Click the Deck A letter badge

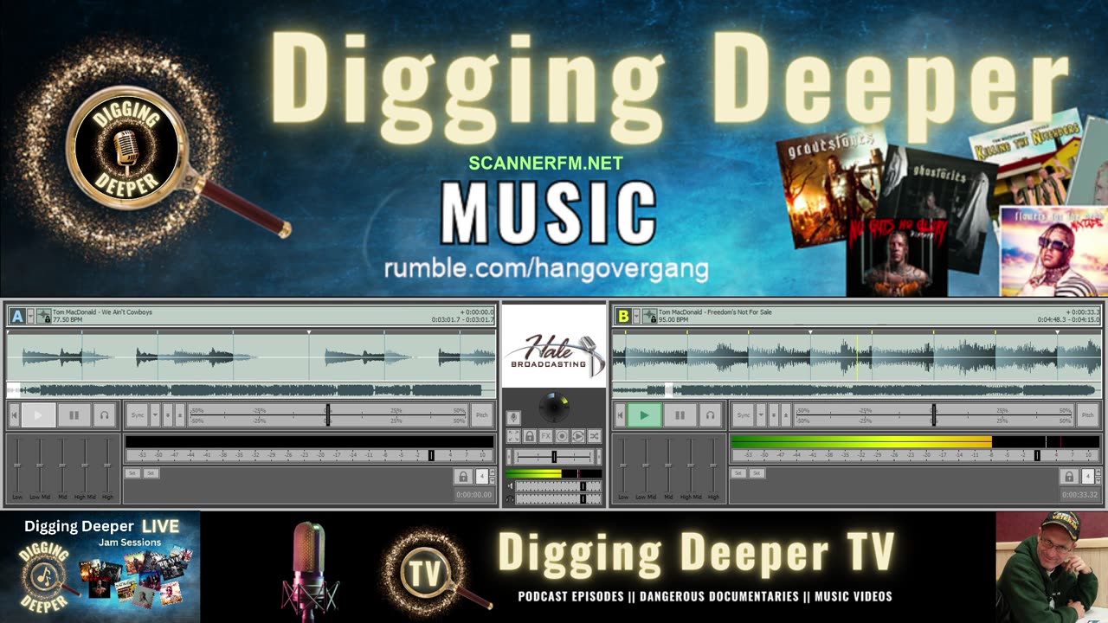pos(17,316)
